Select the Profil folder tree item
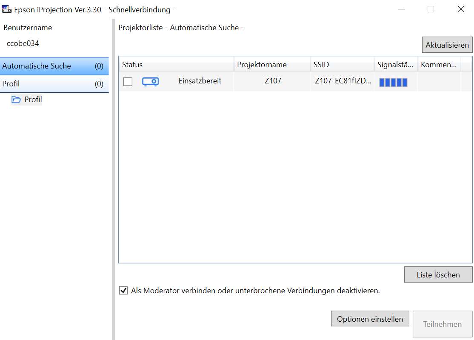Viewport: 474px width, 340px height. (x=27, y=100)
